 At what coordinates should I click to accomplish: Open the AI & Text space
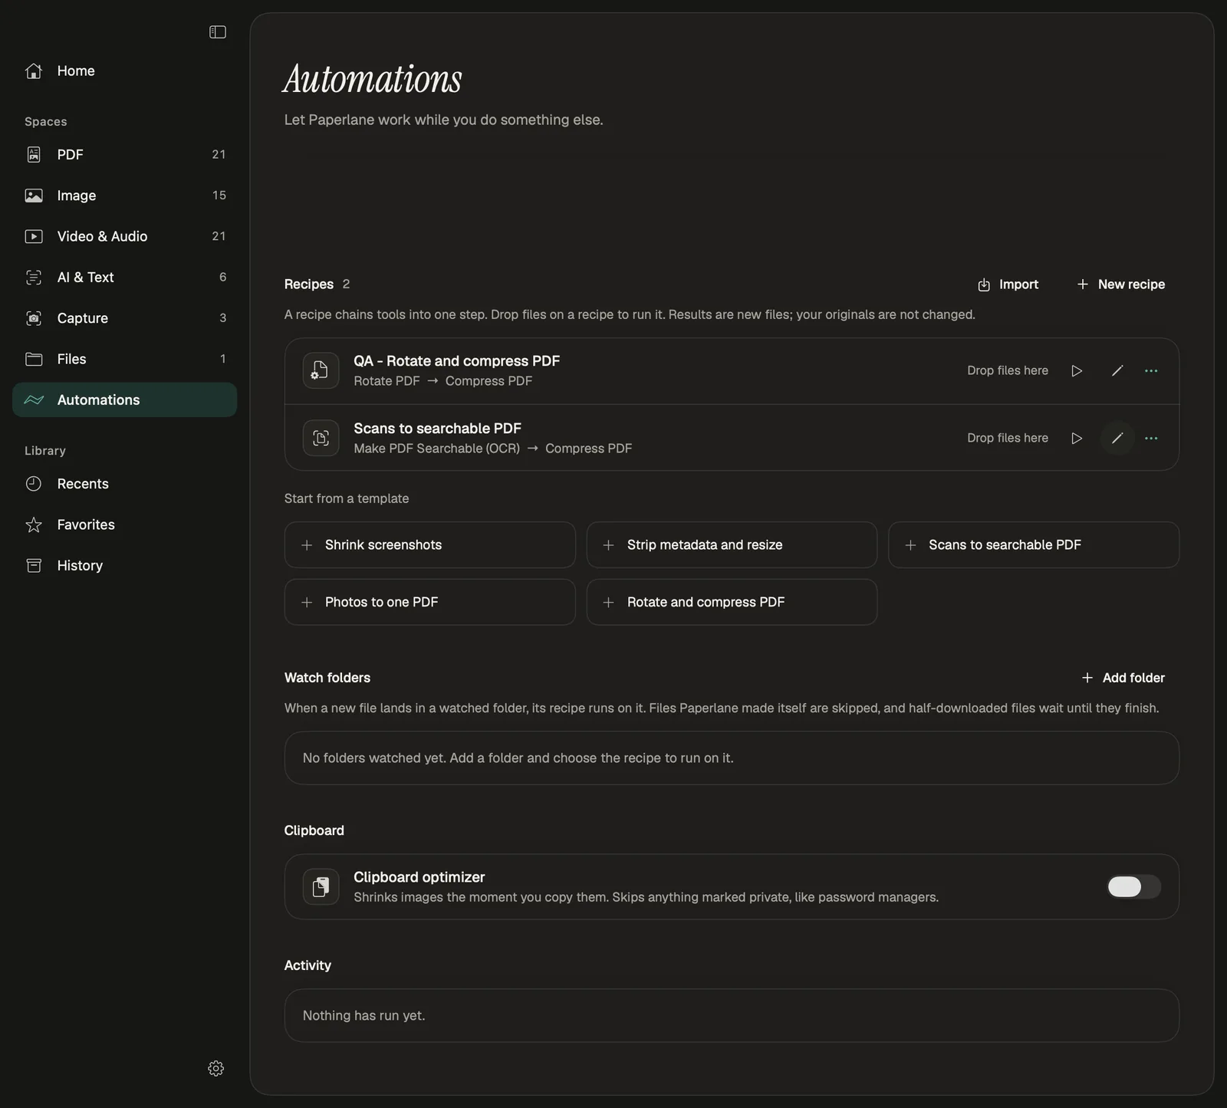click(x=124, y=277)
